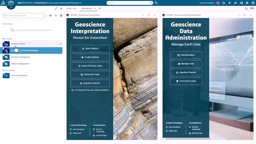256x144 pixels.
Task: Click the chat search icon below top bar
Action: [x=246, y=8]
